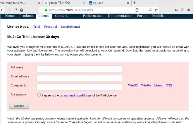
Task: Go to the Models page
Action: point(158,16)
